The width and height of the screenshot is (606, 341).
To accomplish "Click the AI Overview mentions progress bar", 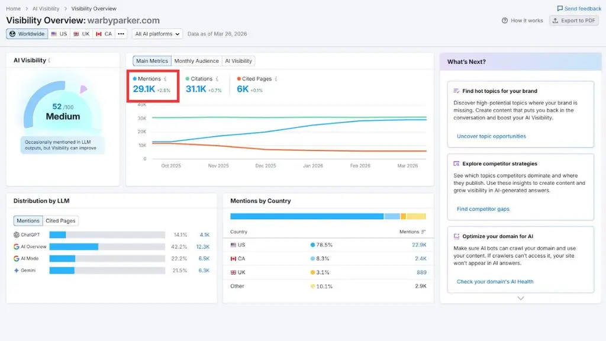I will (x=107, y=247).
